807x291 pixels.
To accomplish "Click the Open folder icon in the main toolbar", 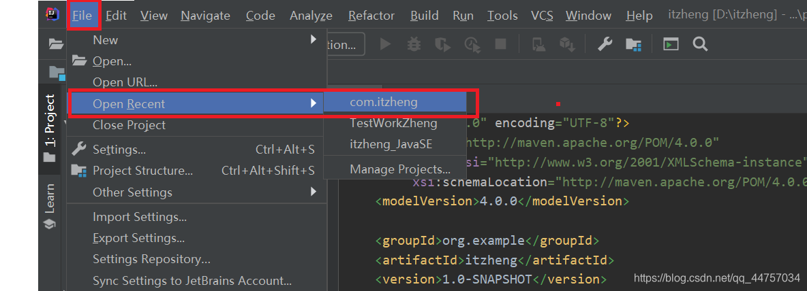I will pyautogui.click(x=56, y=44).
